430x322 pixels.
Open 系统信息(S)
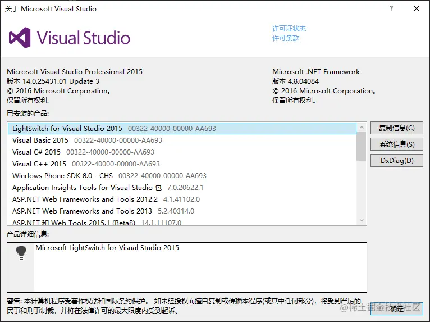click(396, 144)
